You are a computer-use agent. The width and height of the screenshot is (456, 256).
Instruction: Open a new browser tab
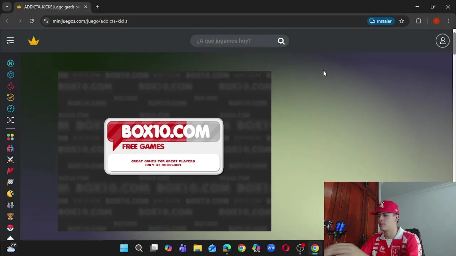click(97, 7)
